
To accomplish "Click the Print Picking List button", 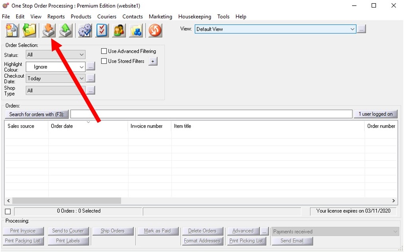I will tap(248, 241).
